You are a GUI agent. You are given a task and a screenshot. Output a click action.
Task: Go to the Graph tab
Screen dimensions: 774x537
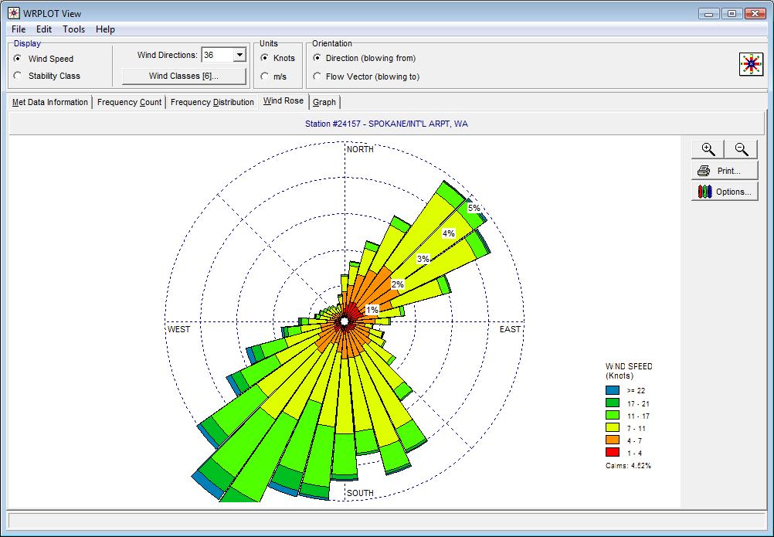point(324,102)
